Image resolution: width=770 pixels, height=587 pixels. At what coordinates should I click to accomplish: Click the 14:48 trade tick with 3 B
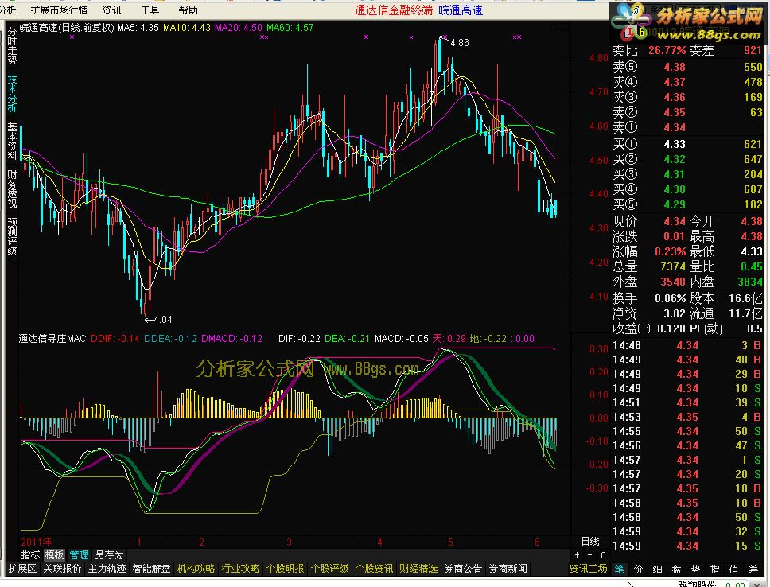[x=687, y=345]
